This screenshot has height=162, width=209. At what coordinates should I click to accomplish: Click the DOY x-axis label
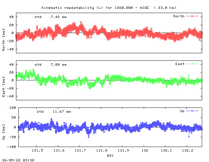pyautogui.click(x=110, y=155)
